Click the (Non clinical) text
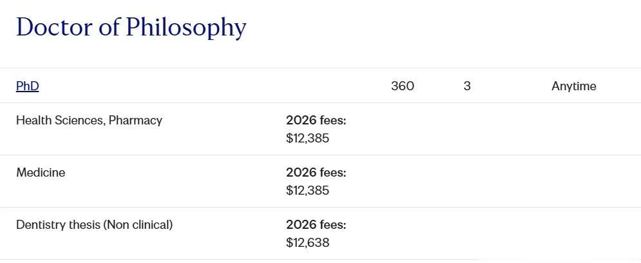The height and width of the screenshot is (263, 641). [x=138, y=225]
